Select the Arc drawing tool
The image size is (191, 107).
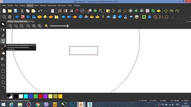[3, 88]
